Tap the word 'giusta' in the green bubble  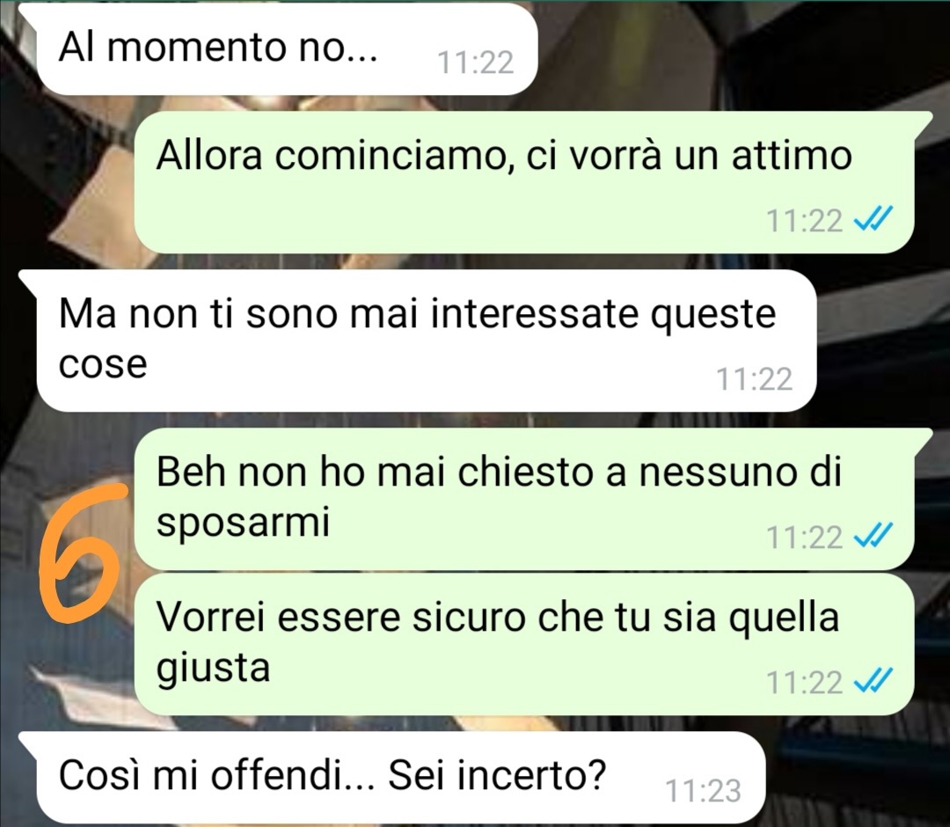tap(213, 669)
